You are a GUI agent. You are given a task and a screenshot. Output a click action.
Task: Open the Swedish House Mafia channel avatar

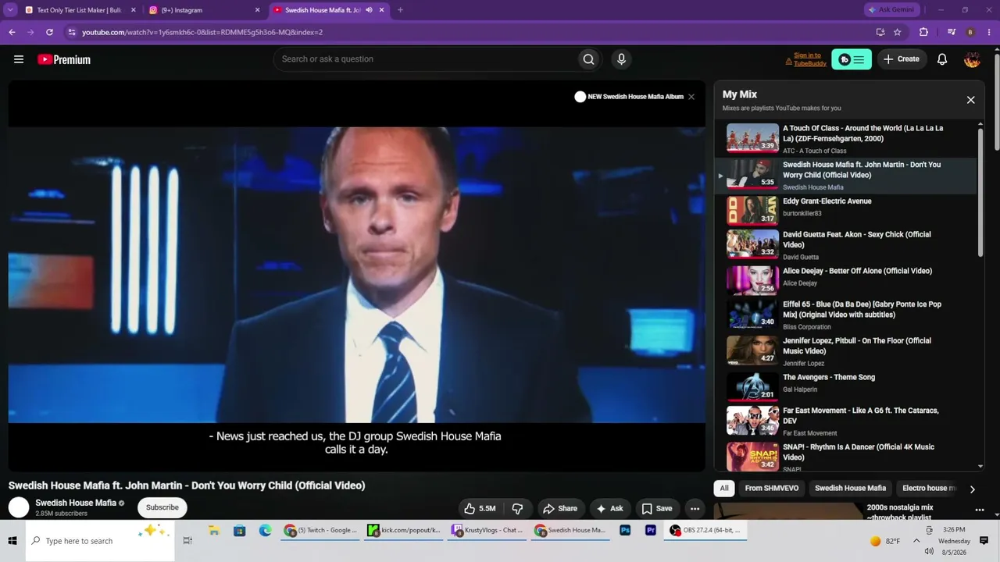(x=19, y=507)
